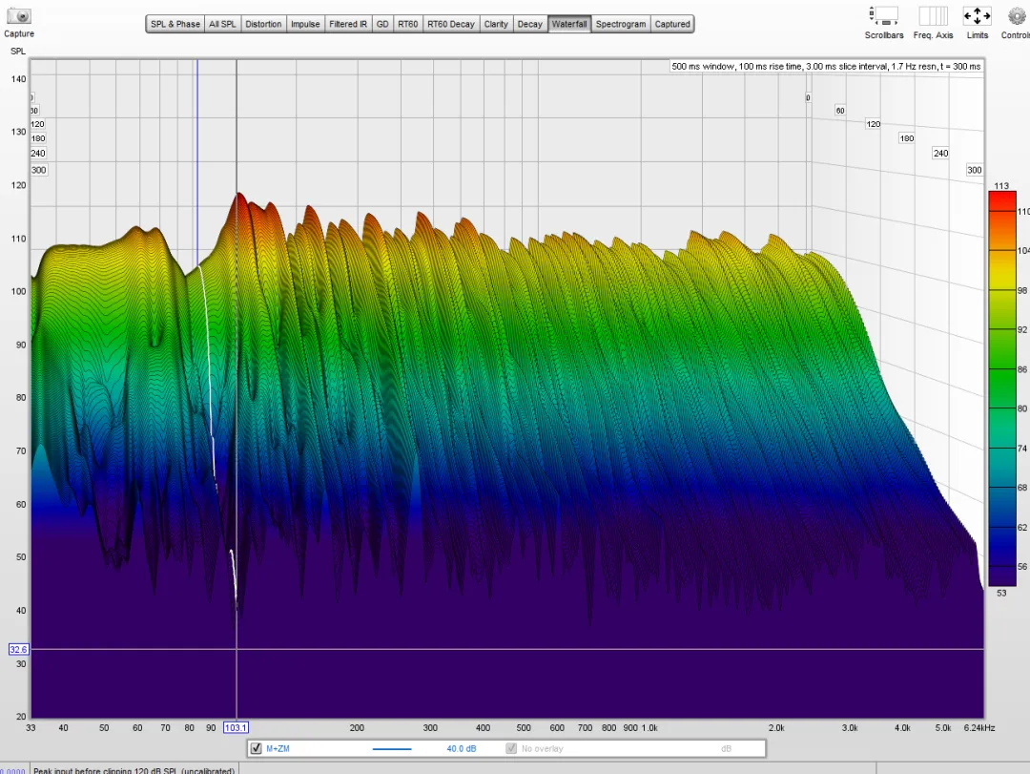Uncheck the M+ZM trace checkbox
Screen dimensions: 1030x774
click(256, 749)
